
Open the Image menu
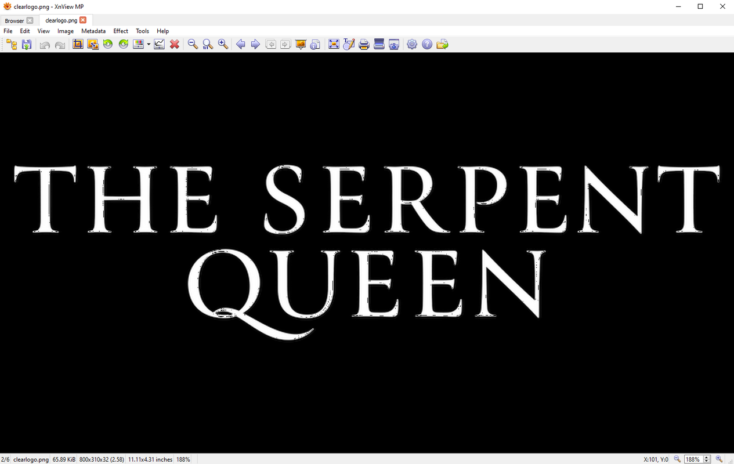66,31
